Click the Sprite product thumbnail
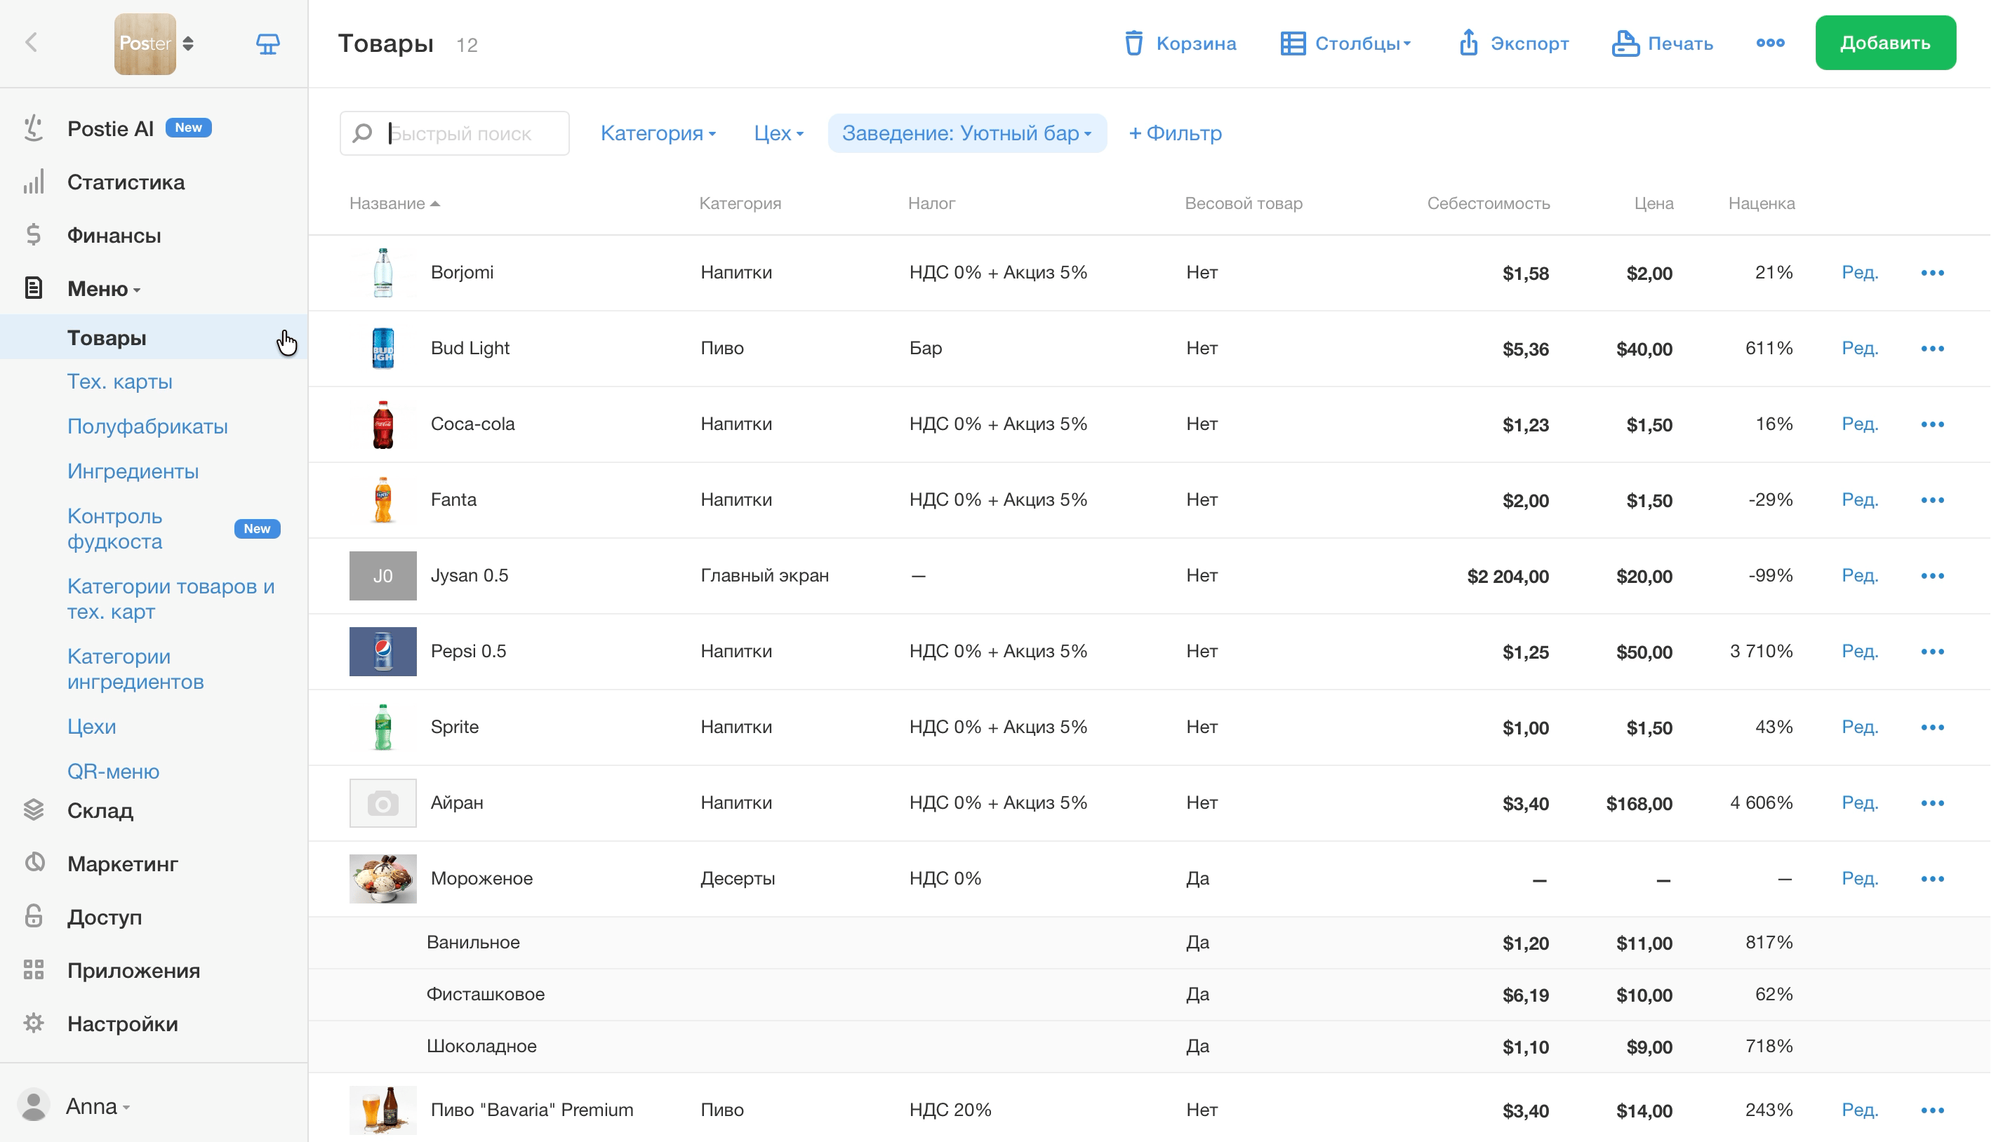 [384, 728]
